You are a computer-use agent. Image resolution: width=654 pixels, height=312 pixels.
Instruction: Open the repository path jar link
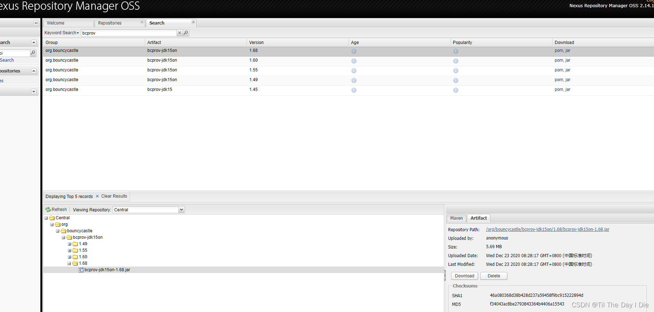pyautogui.click(x=547, y=229)
